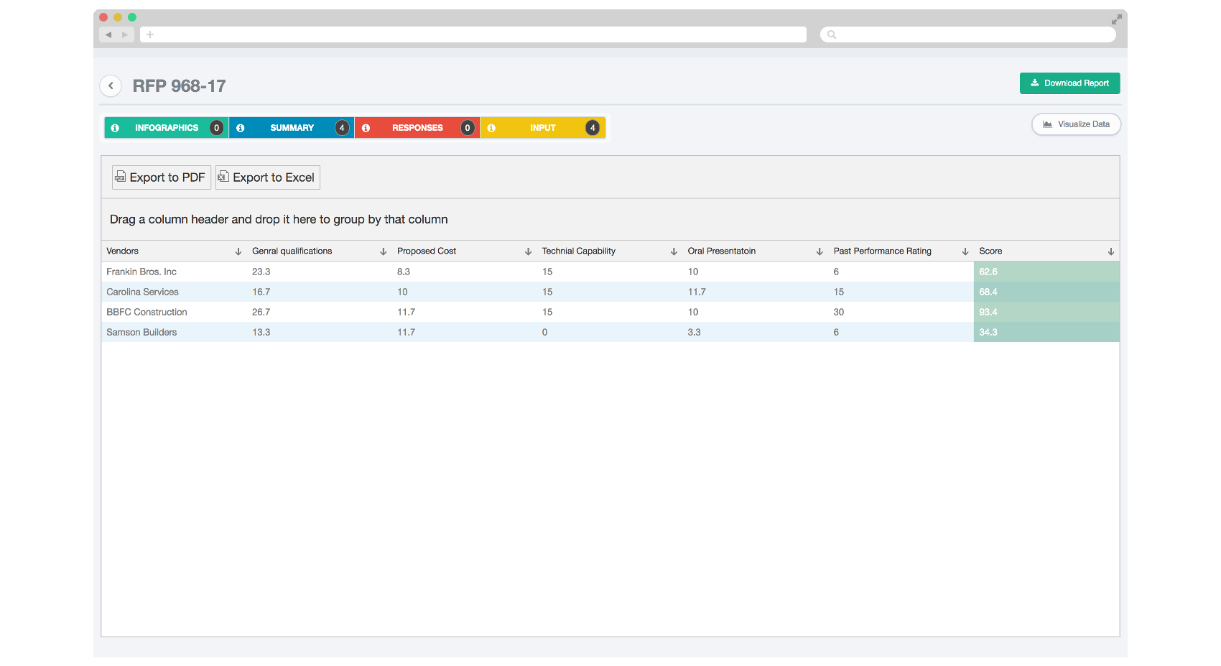This screenshot has width=1221, height=666.
Task: Export the table to Excel
Action: click(x=268, y=177)
